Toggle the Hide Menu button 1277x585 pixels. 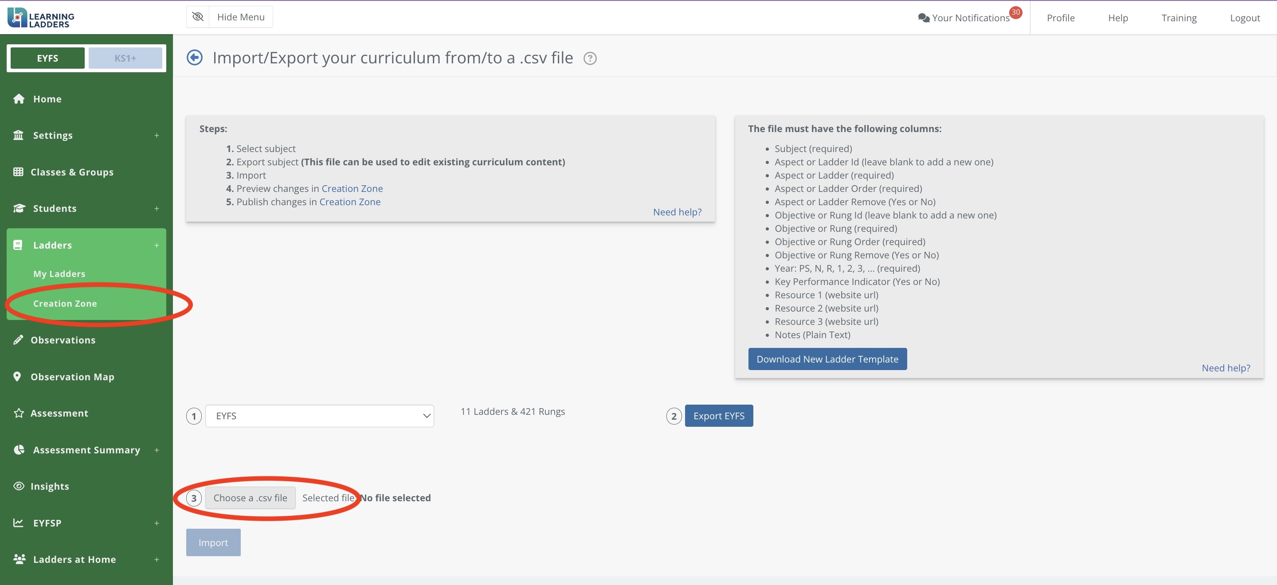point(230,17)
